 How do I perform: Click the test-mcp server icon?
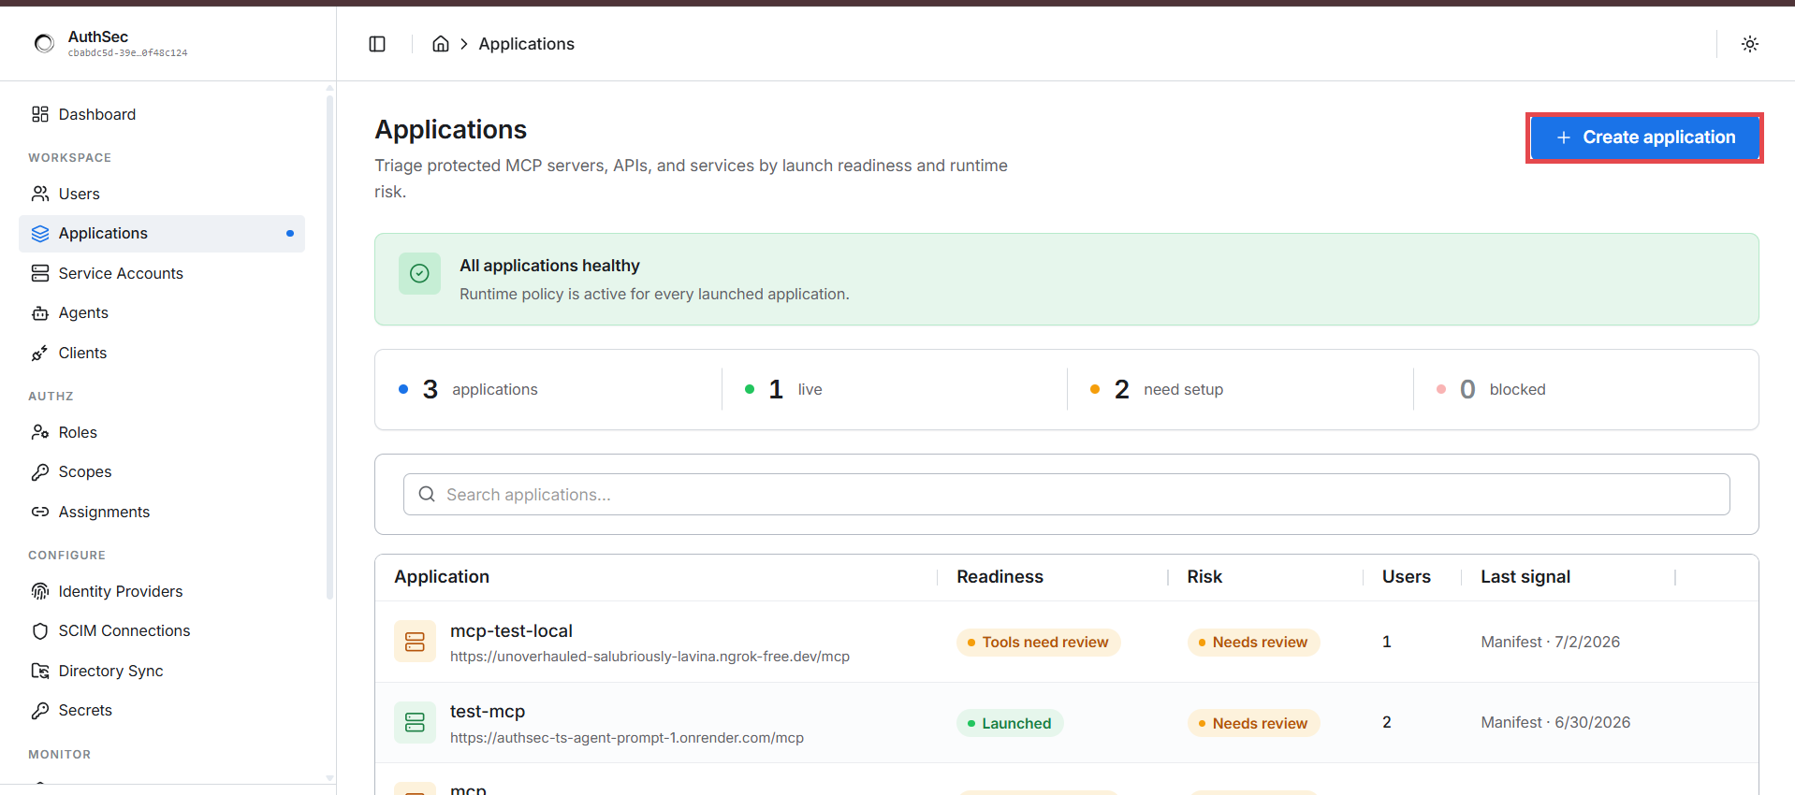pyautogui.click(x=415, y=722)
